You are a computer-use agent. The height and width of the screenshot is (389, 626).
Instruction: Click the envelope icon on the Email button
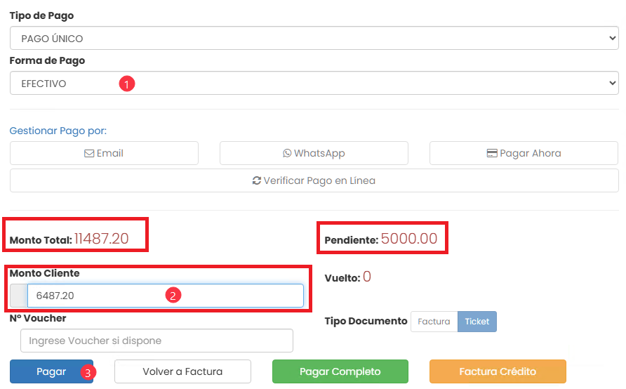tap(89, 153)
